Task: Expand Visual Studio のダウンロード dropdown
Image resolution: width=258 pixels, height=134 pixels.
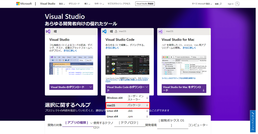Action: click(x=71, y=87)
